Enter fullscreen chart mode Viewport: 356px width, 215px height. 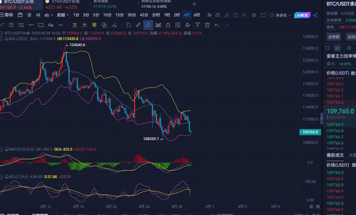pyautogui.click(x=263, y=15)
